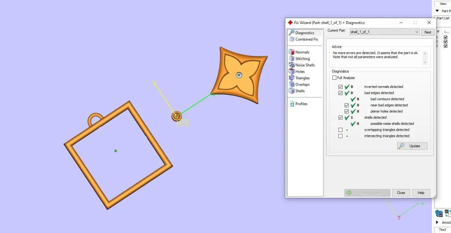Enable intersecting triangles detected checkbox

341,136
